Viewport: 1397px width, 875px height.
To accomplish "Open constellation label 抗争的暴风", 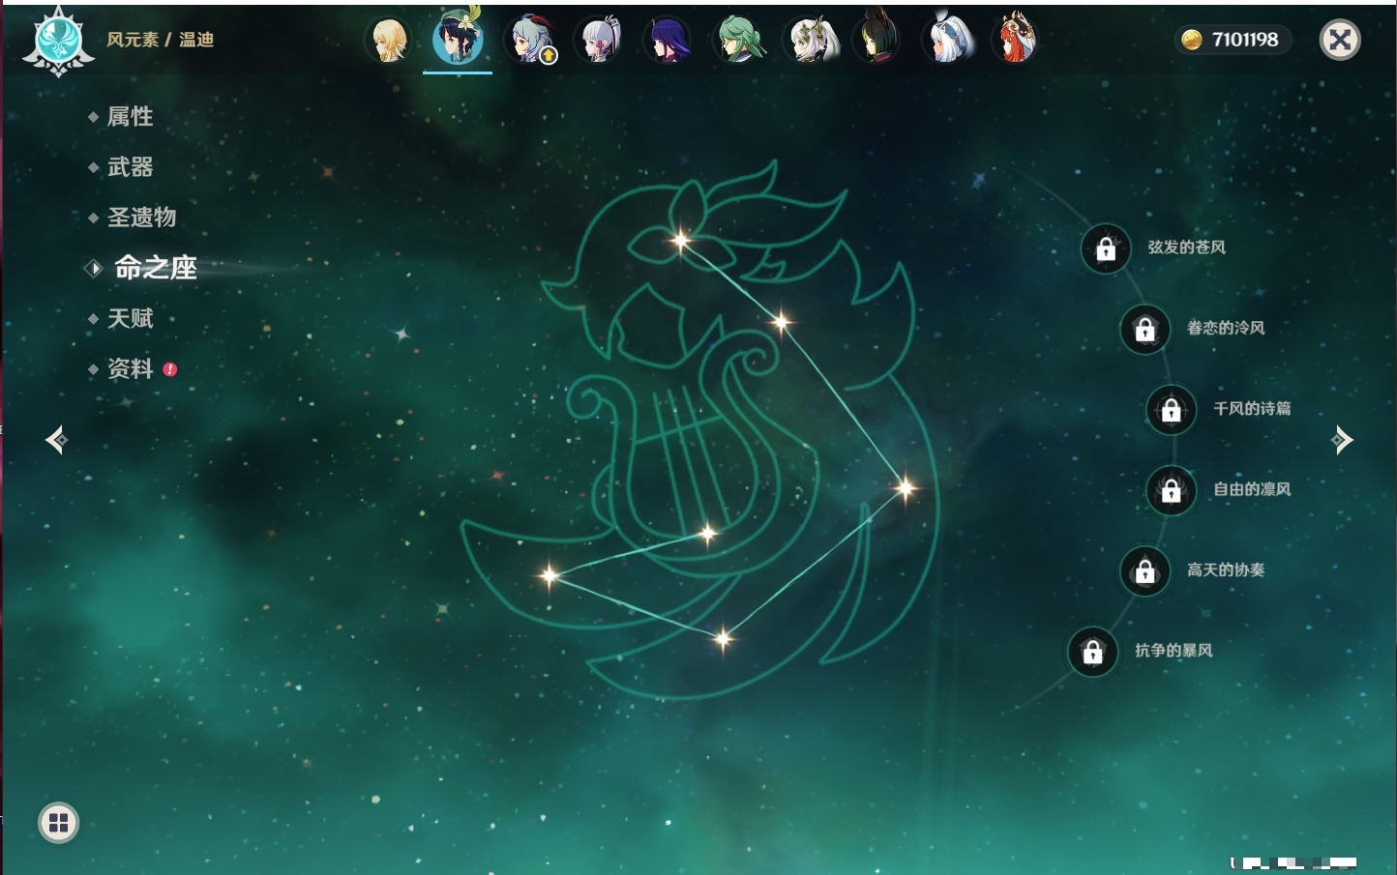I will click(1174, 651).
